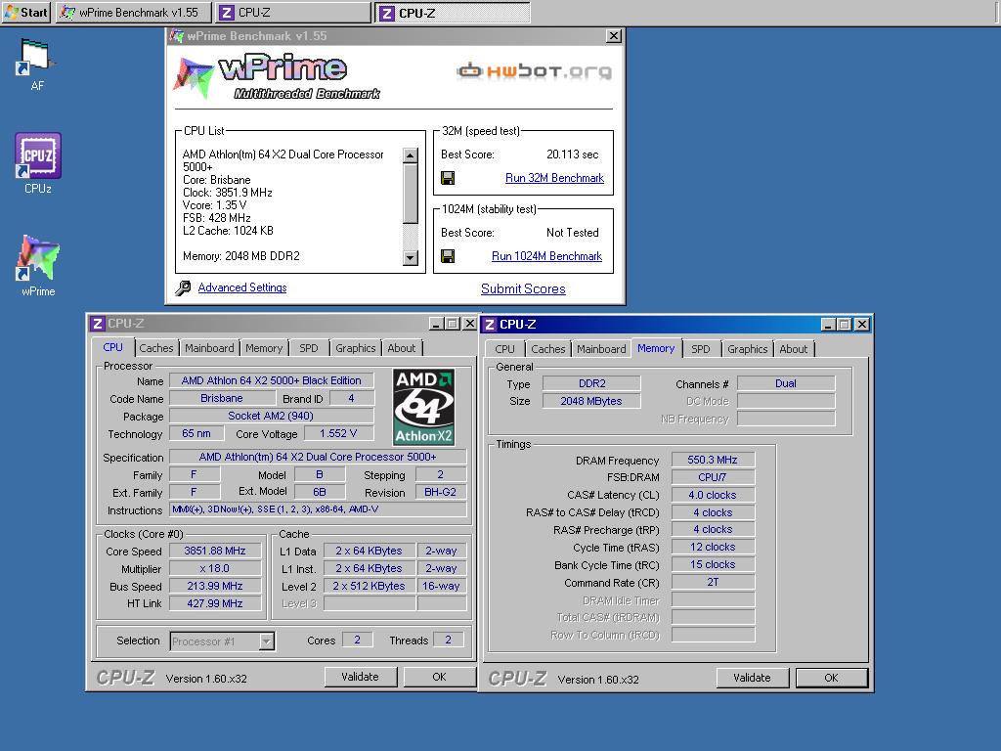
Task: Click Validate in left CPU-Z window
Action: [x=360, y=677]
